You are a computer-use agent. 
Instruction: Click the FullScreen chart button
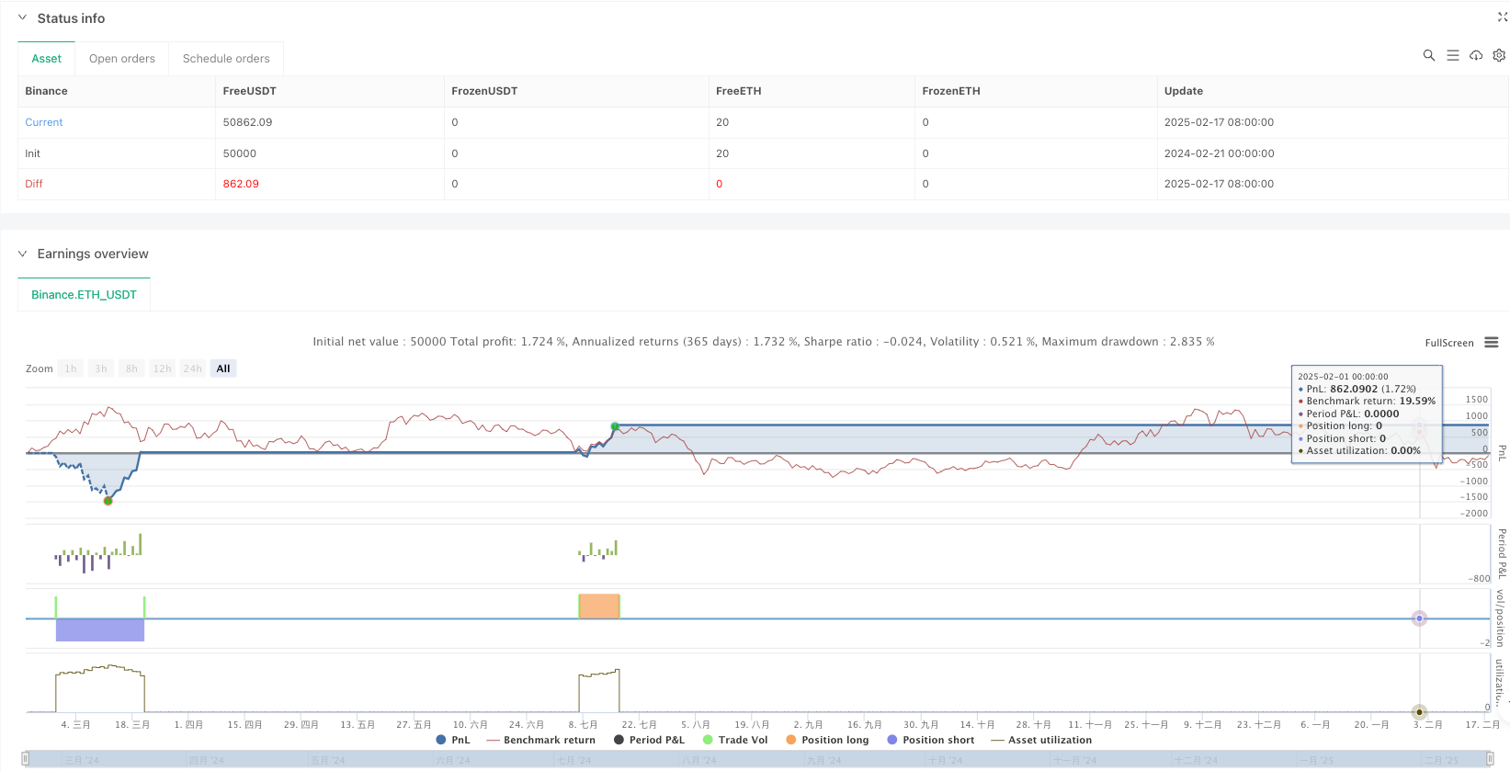point(1448,343)
